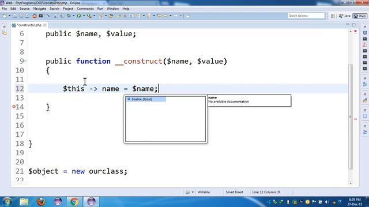Click the green Run button

coord(79,16)
